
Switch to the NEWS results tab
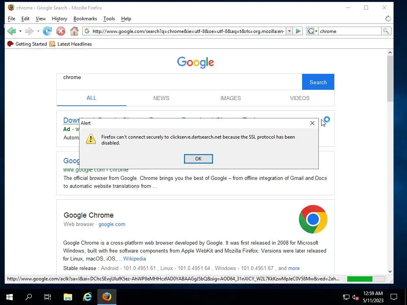click(161, 98)
